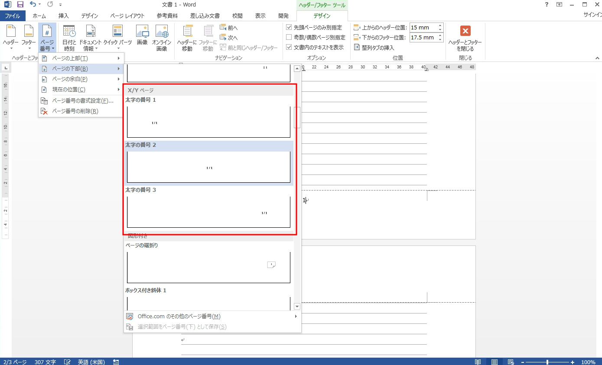Click the Save icon in quick access toolbar
Image resolution: width=602 pixels, height=365 pixels.
(20, 4)
